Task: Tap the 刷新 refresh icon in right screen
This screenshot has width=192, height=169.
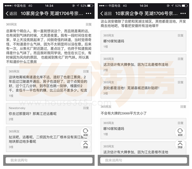Action: (x=180, y=132)
